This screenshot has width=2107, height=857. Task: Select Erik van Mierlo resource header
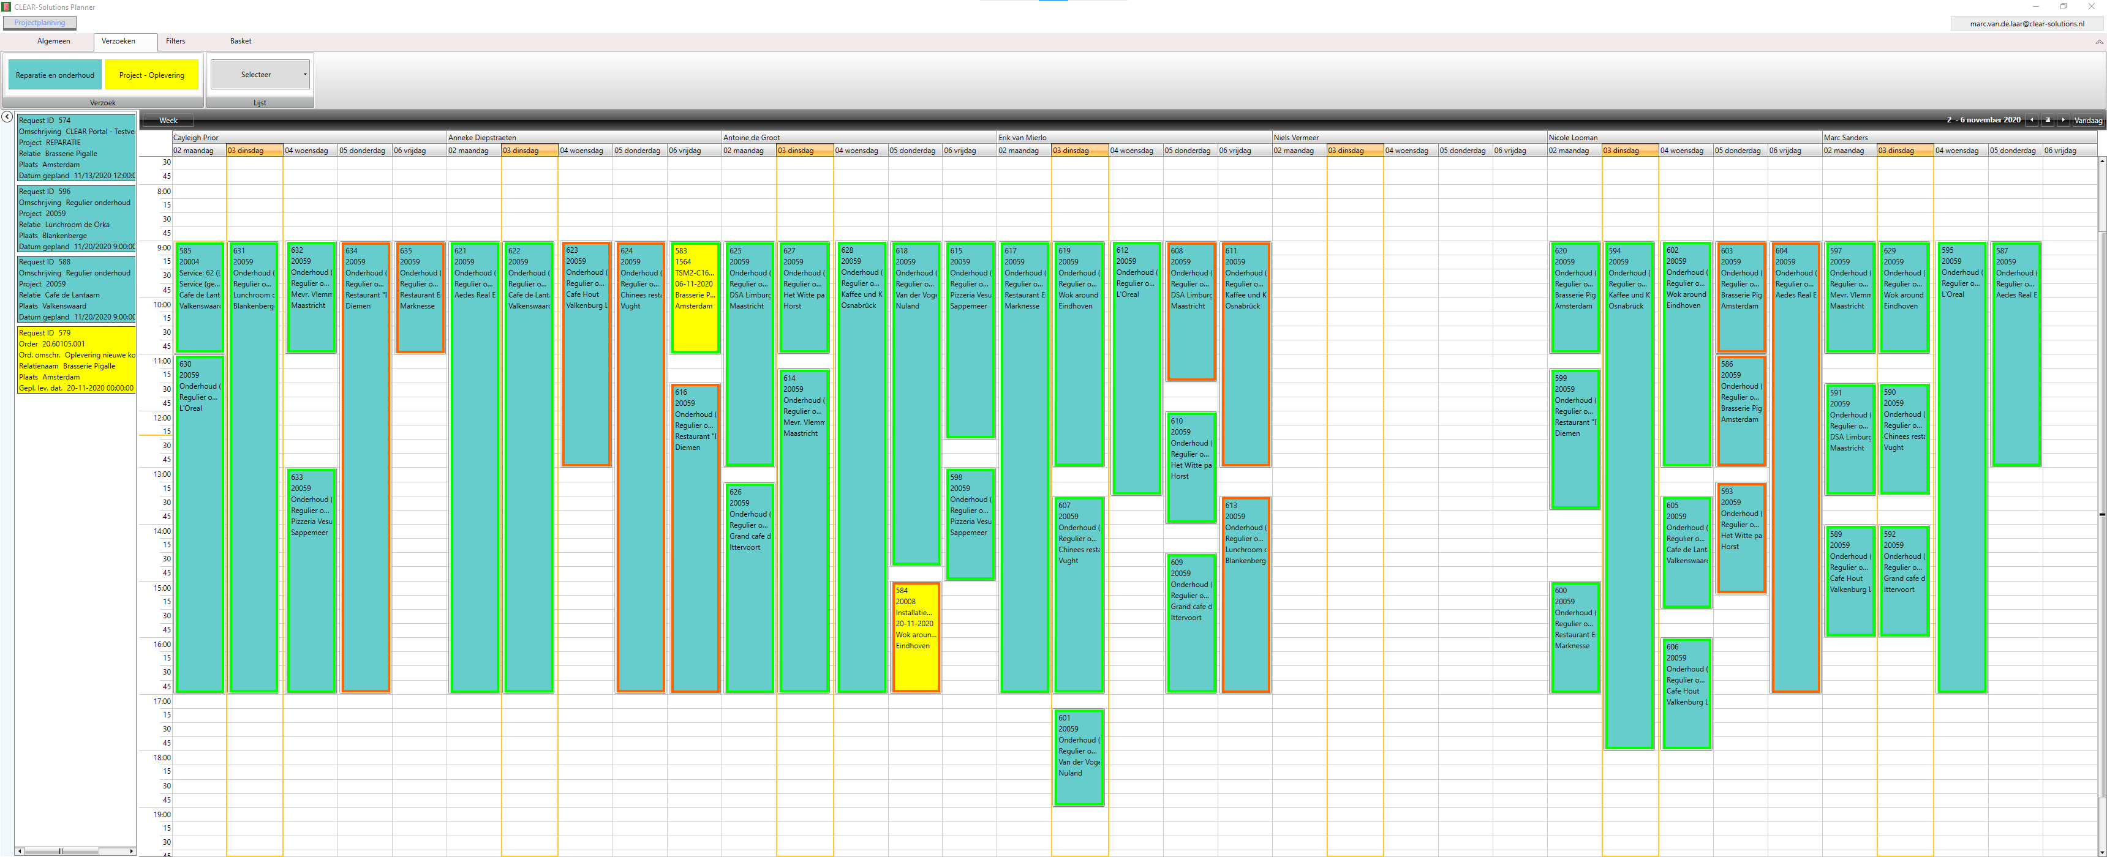coord(1134,137)
